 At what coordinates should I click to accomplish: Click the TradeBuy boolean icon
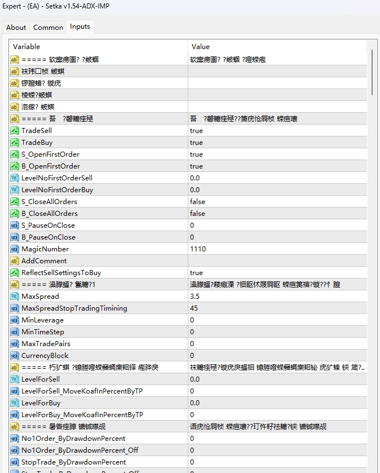pyautogui.click(x=15, y=143)
